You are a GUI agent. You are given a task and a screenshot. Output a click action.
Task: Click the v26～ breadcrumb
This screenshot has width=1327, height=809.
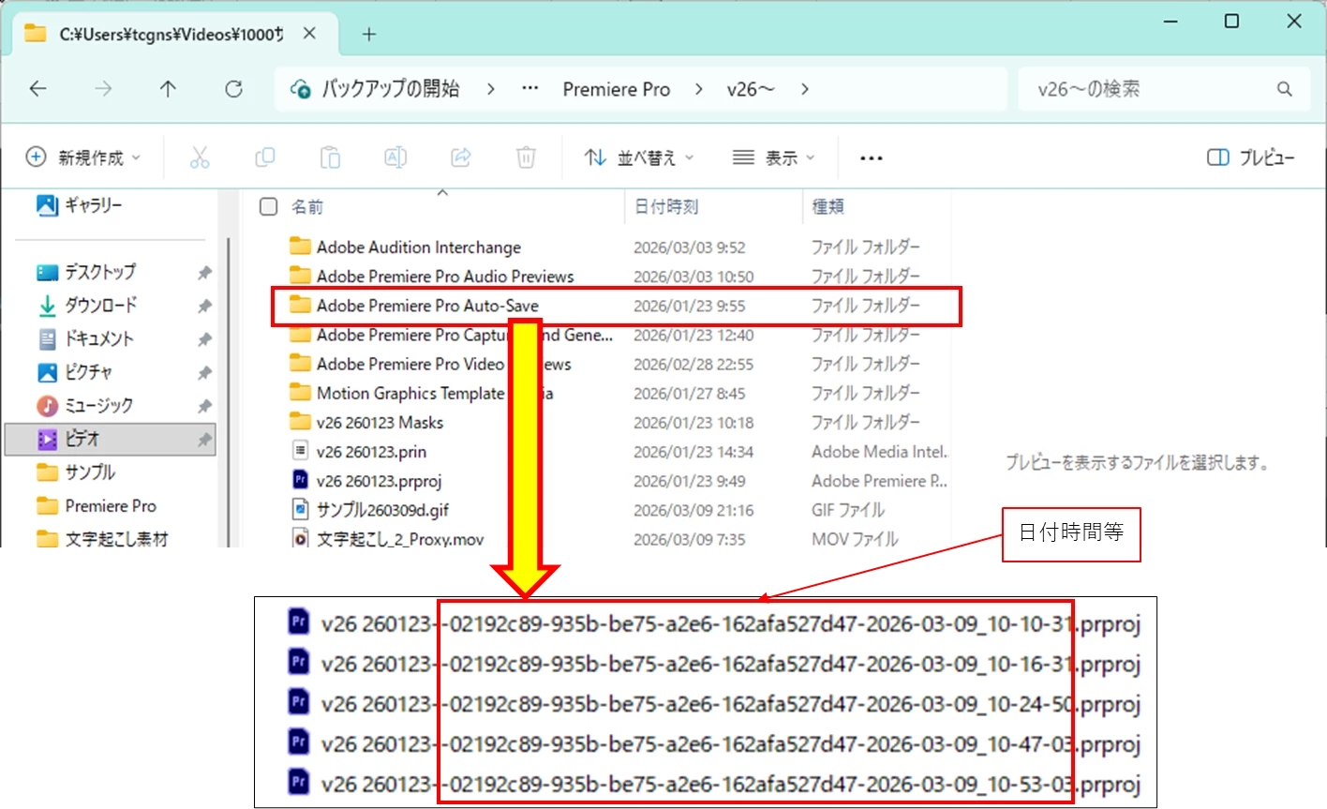tap(751, 89)
